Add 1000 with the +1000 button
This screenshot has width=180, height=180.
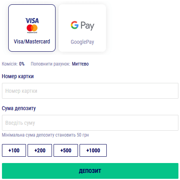pos(93,150)
